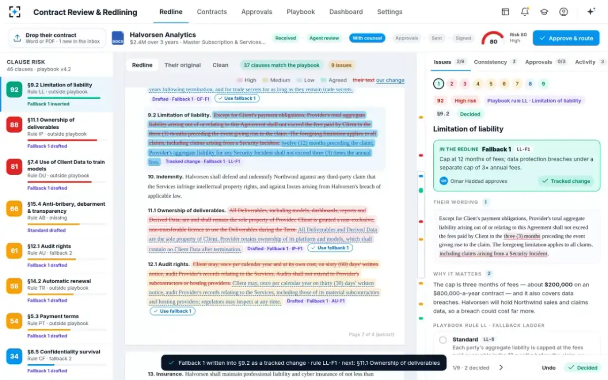
Task: Toggle Use fallback 1 for IP-F1 clause
Action: (330, 248)
